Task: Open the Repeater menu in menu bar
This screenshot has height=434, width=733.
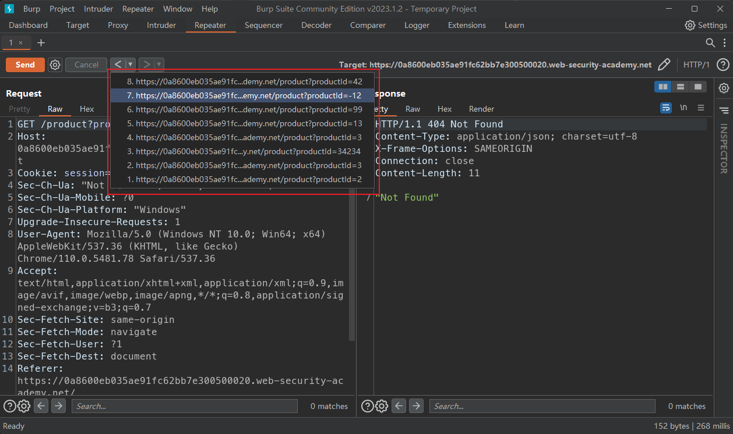Action: [x=138, y=9]
